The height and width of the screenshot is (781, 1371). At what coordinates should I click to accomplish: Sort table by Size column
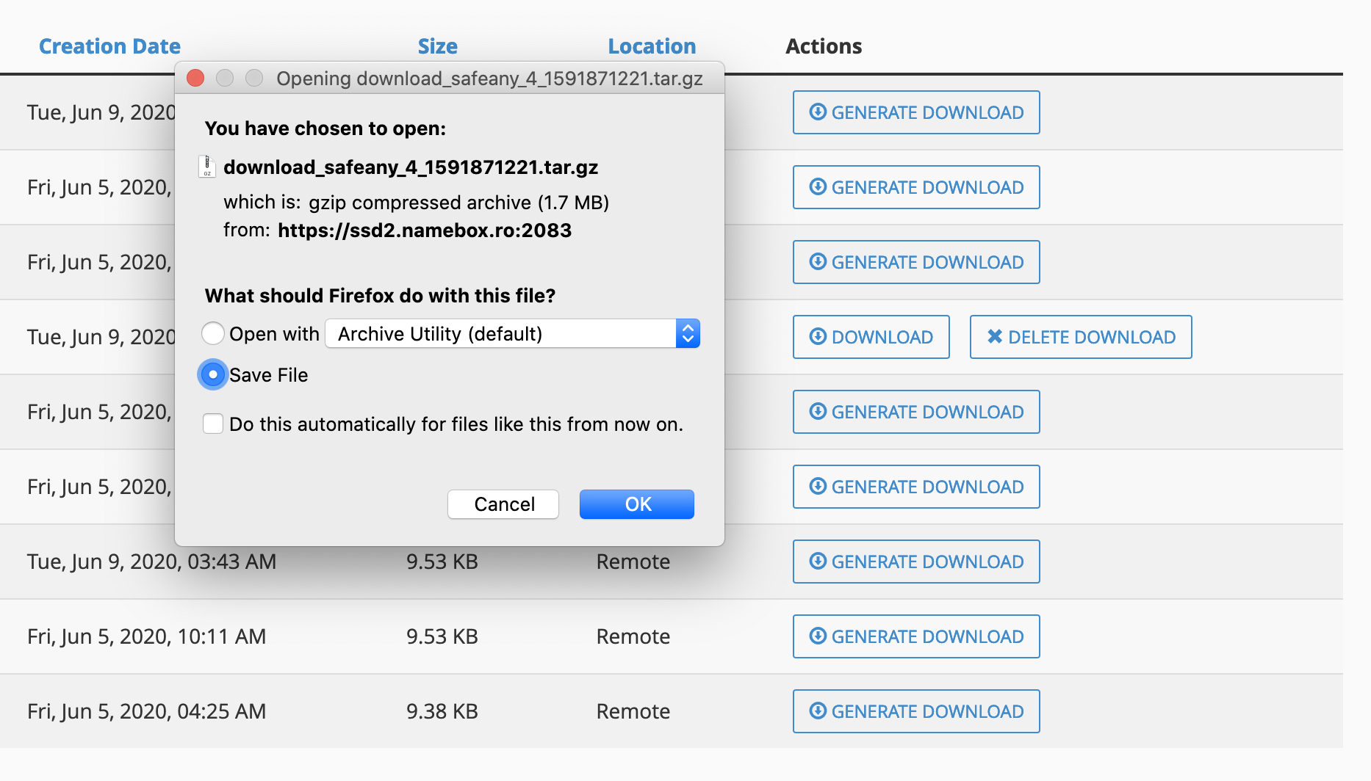(438, 46)
